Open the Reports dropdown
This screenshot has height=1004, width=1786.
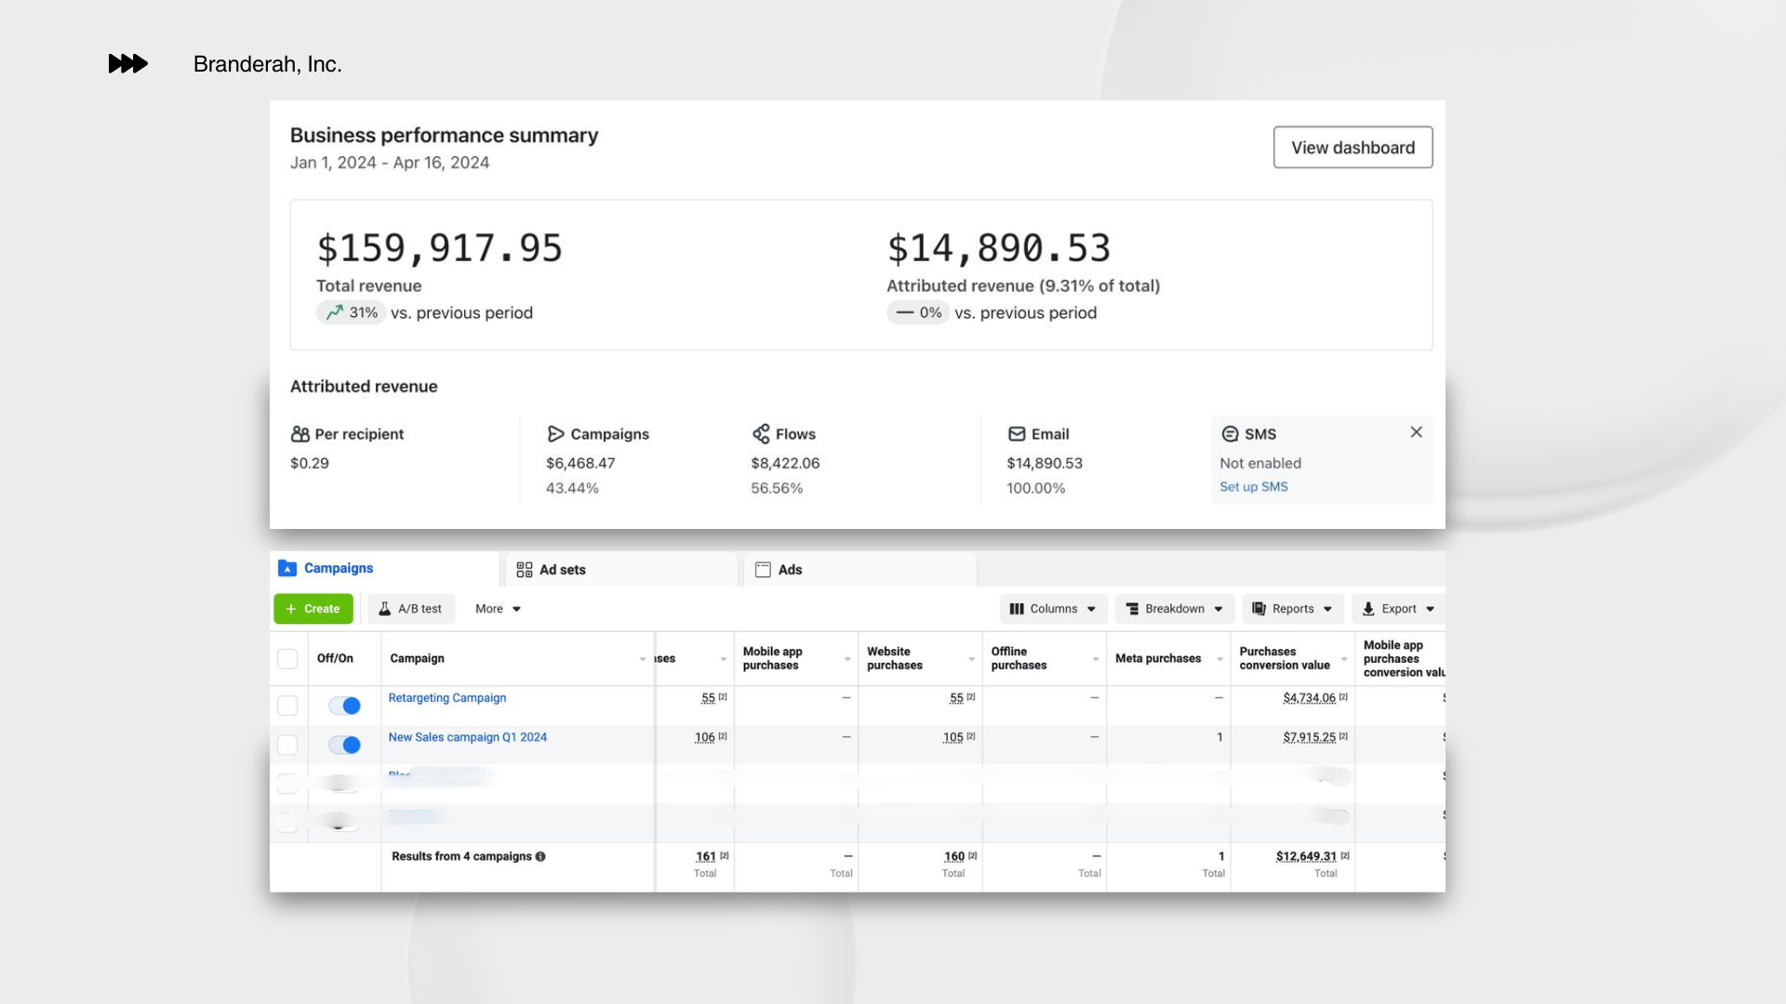pyautogui.click(x=1293, y=609)
